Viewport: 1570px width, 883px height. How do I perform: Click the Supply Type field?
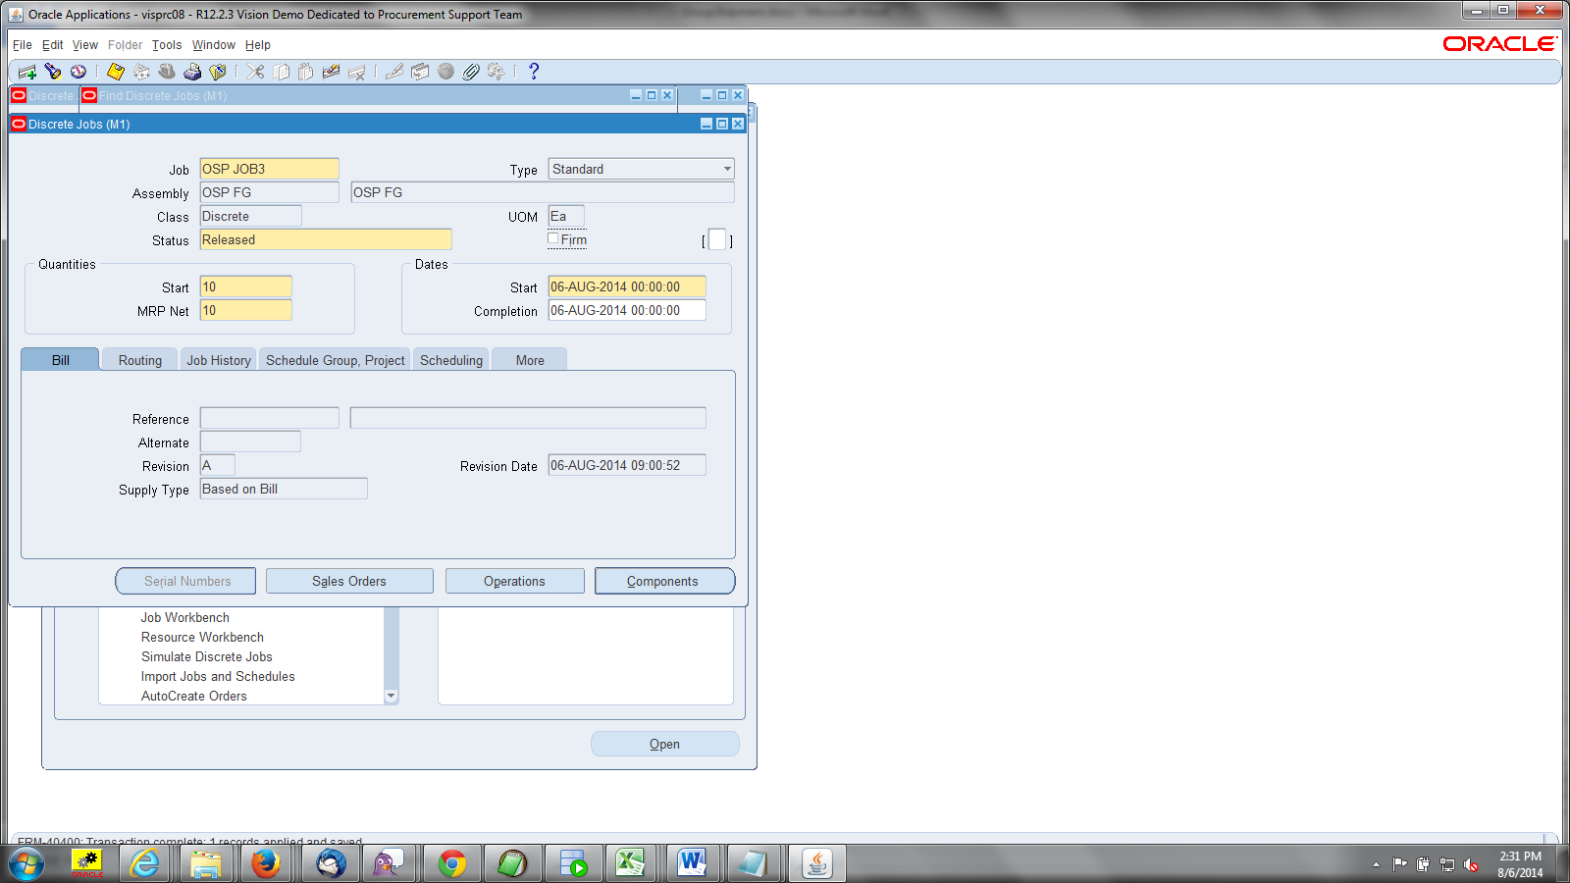point(284,489)
